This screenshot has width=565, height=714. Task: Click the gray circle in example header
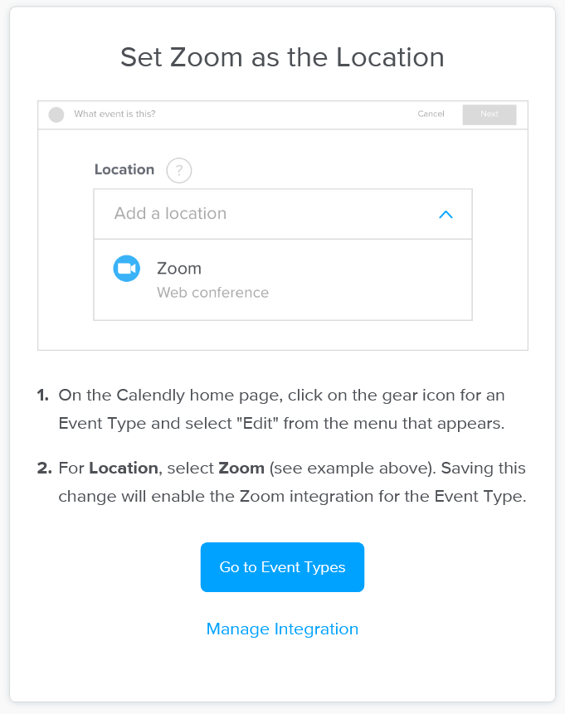(x=56, y=114)
